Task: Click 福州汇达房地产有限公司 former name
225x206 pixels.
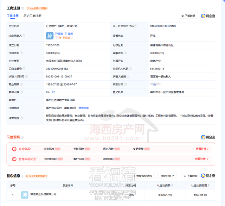Action: tap(60, 100)
